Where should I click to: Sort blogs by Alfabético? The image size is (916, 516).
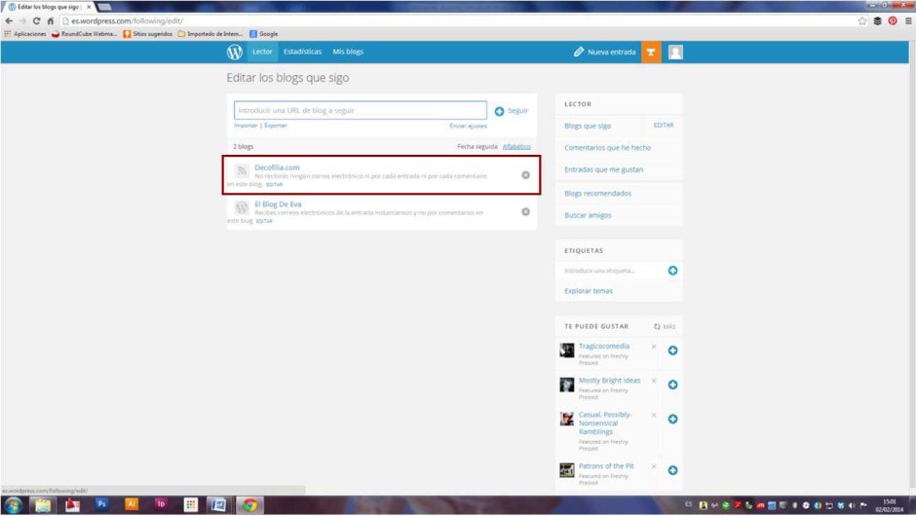tap(516, 146)
